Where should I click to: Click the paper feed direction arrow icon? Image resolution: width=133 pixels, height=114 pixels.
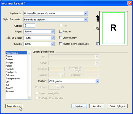(x=98, y=19)
